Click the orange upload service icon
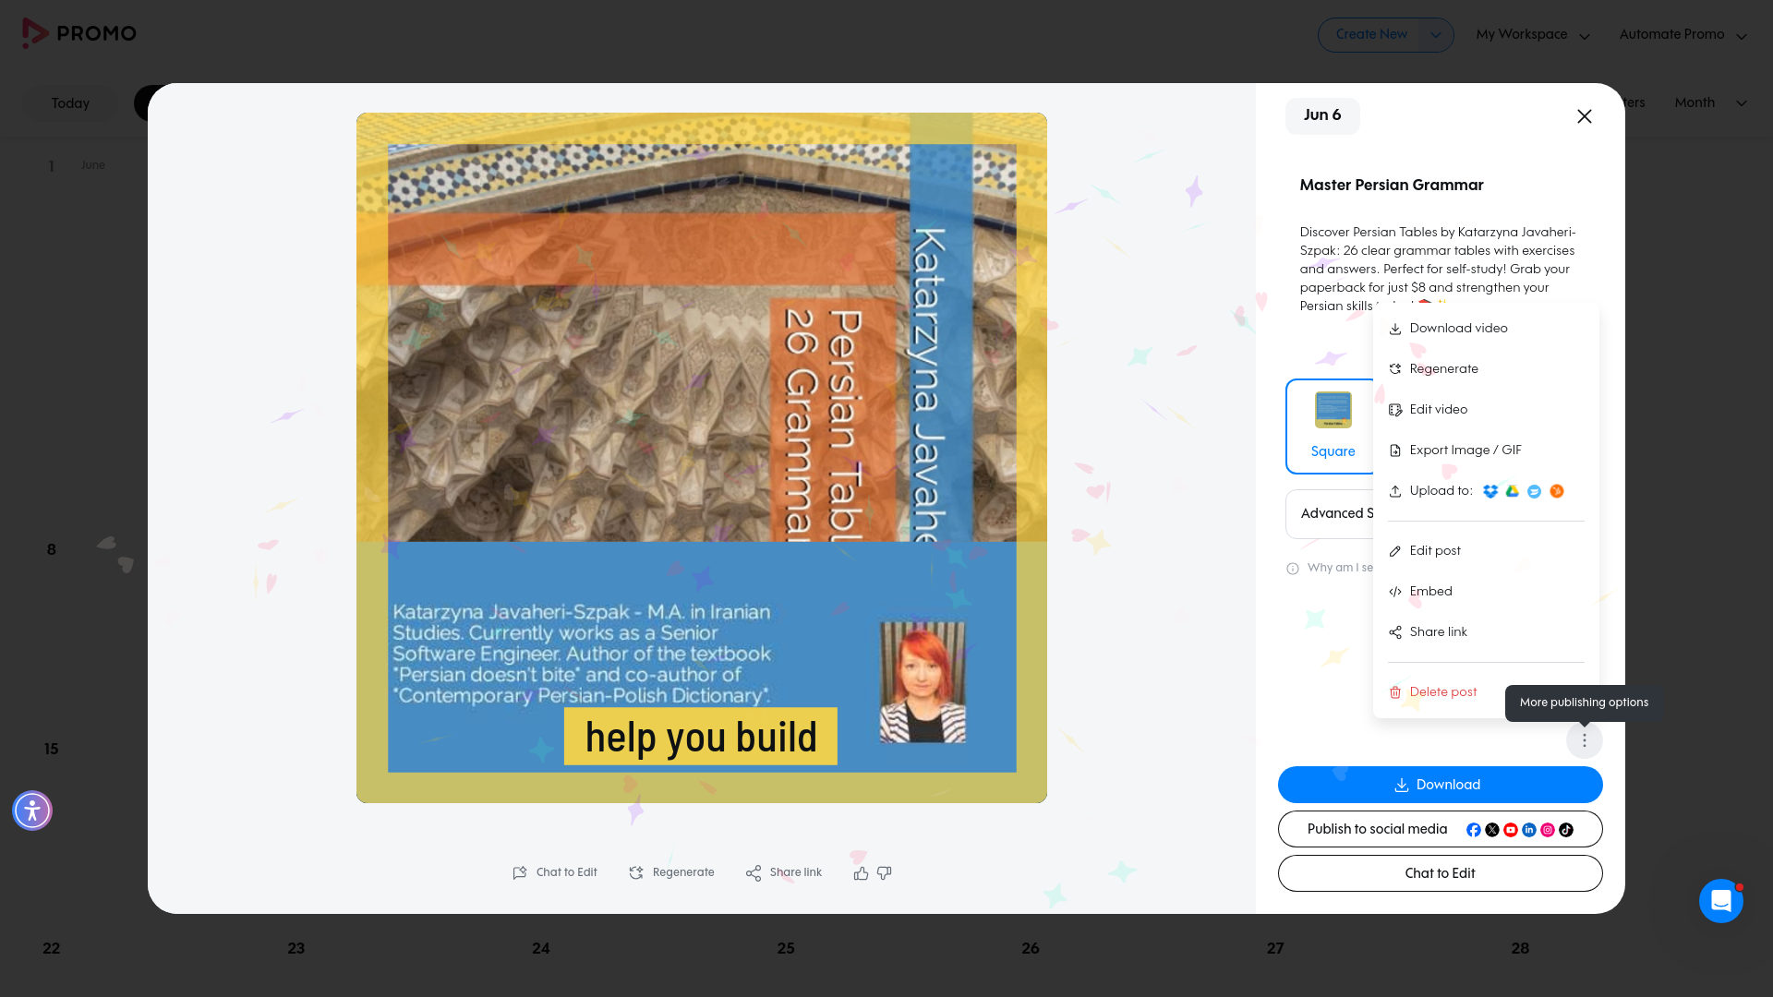 click(x=1556, y=491)
